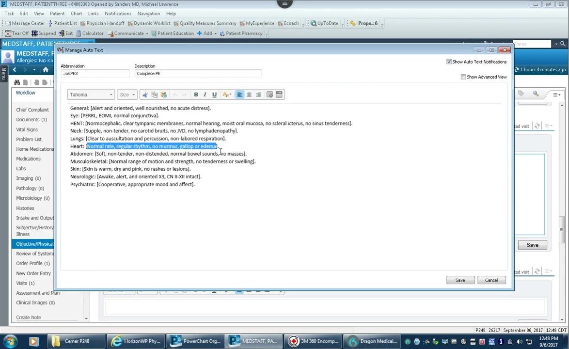The image size is (569, 349).
Task: Click Create Note link
Action: [28, 317]
